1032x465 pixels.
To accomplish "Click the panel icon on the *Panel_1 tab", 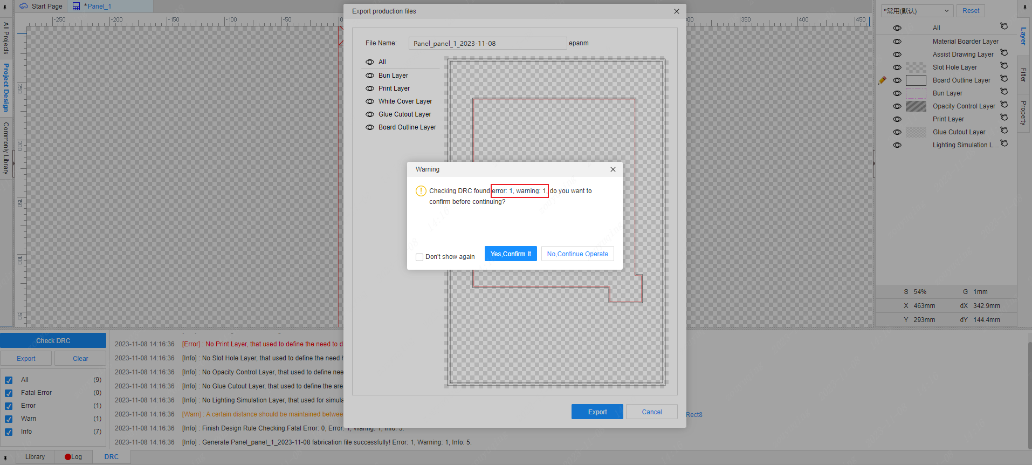I will click(76, 6).
